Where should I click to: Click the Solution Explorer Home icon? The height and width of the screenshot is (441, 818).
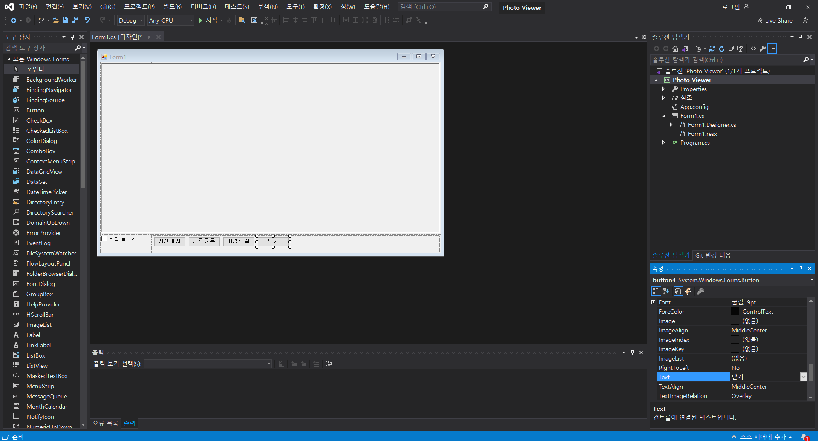point(675,49)
